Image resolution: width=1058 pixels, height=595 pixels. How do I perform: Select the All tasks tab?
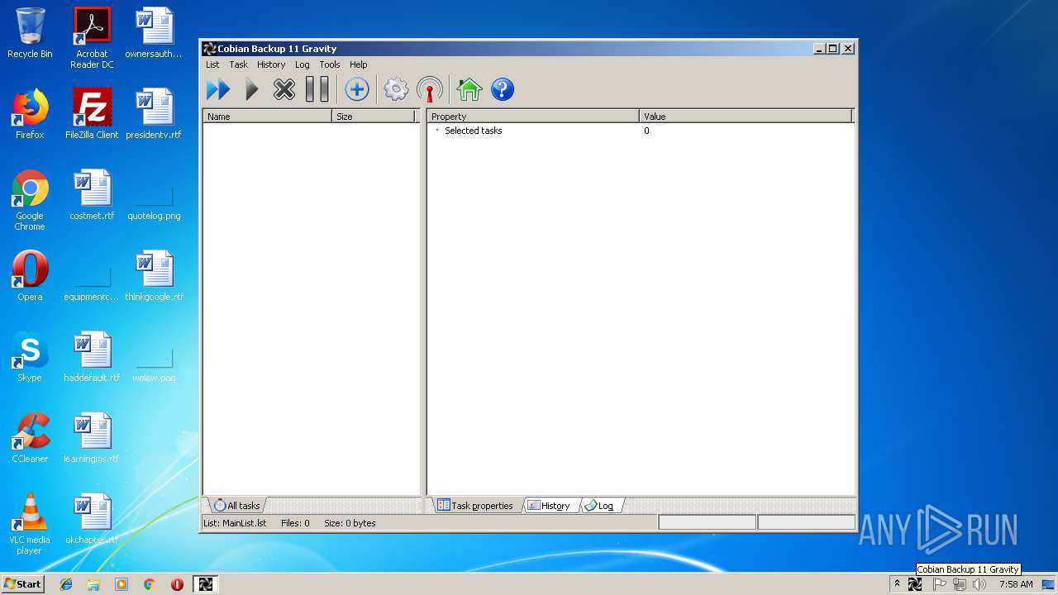click(x=237, y=506)
